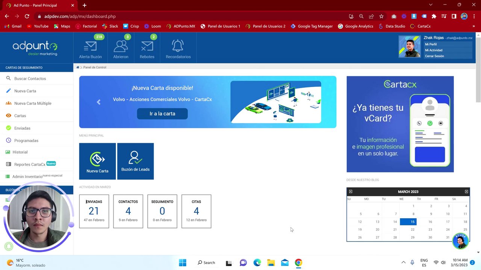Click the Reportes CartaCx icon
The width and height of the screenshot is (481, 270).
point(8,164)
